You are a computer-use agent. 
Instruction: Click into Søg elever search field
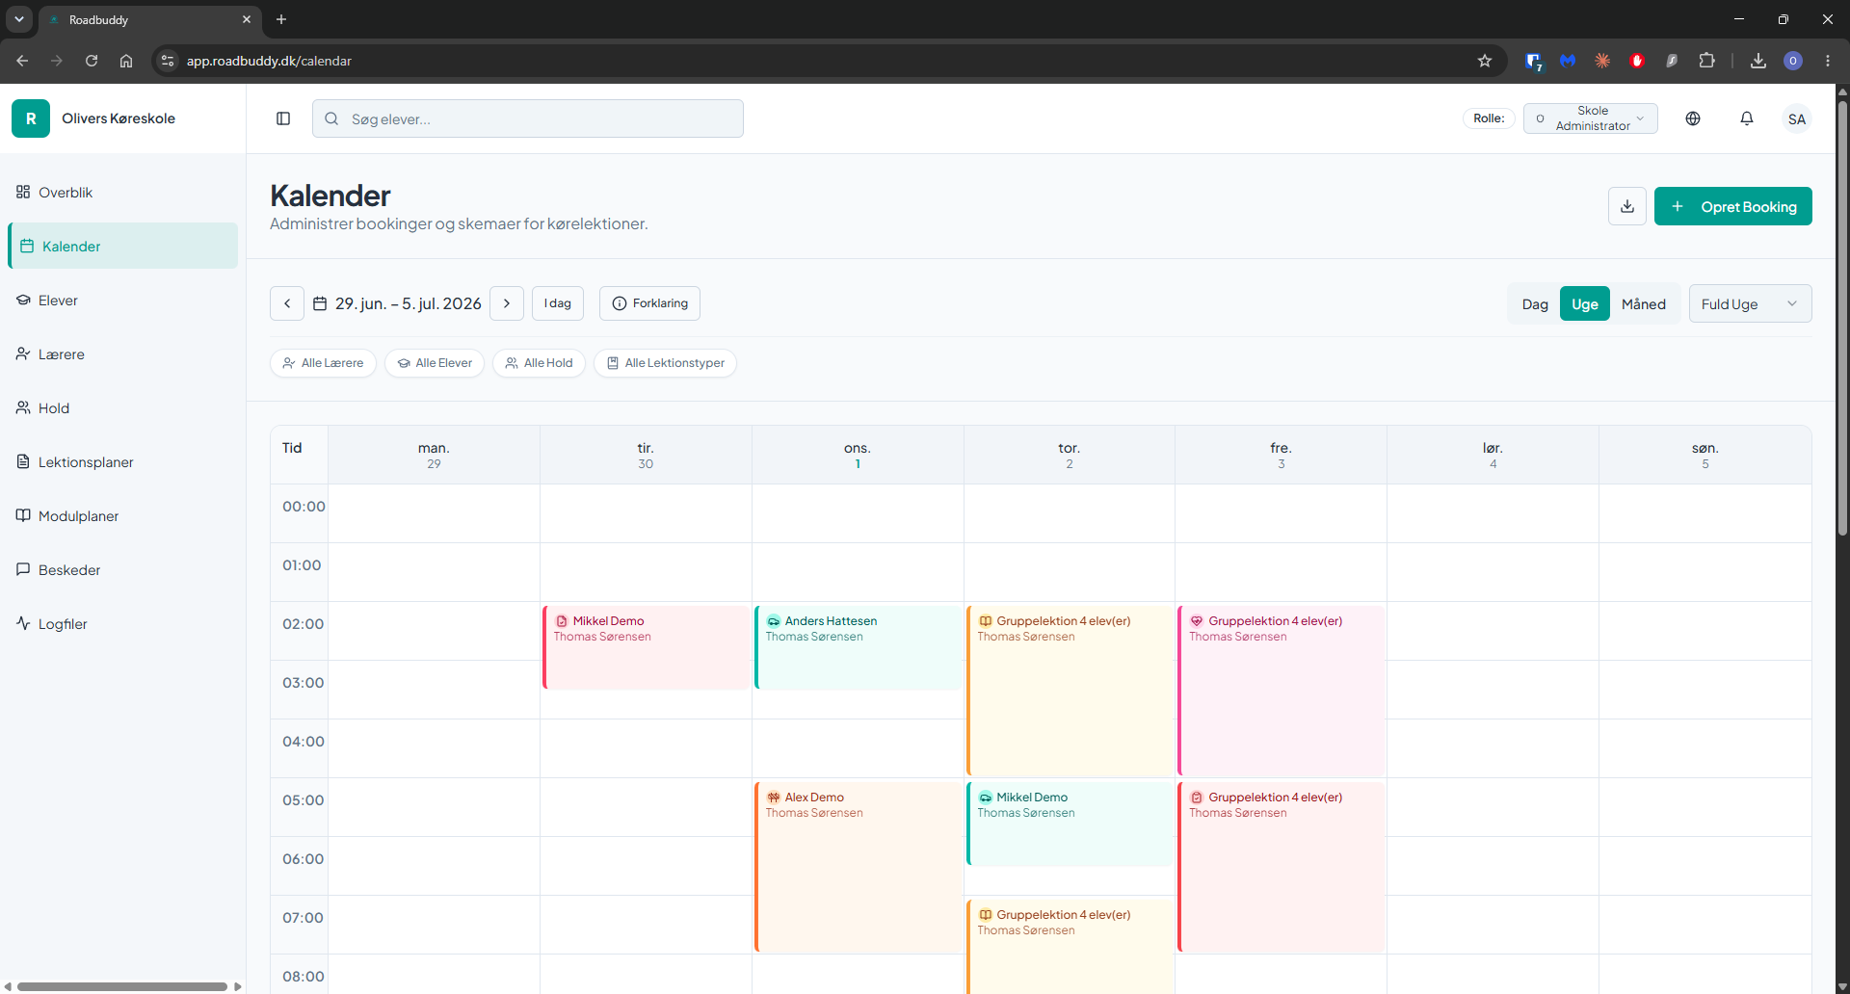[528, 118]
